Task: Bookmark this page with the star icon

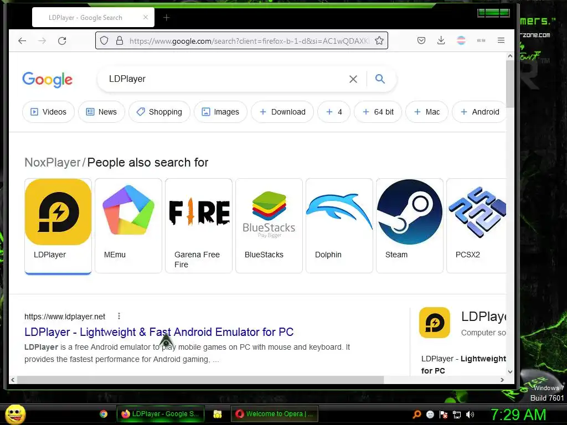Action: pyautogui.click(x=379, y=40)
